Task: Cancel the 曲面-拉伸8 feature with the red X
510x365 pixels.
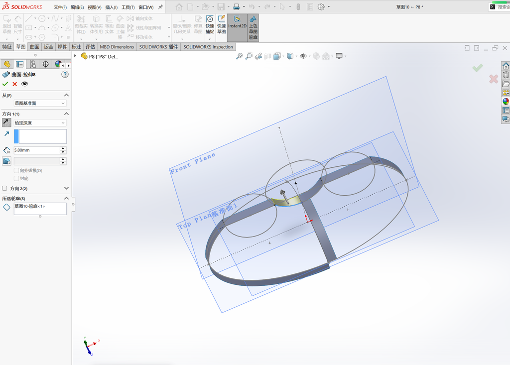Action: [x=14, y=84]
